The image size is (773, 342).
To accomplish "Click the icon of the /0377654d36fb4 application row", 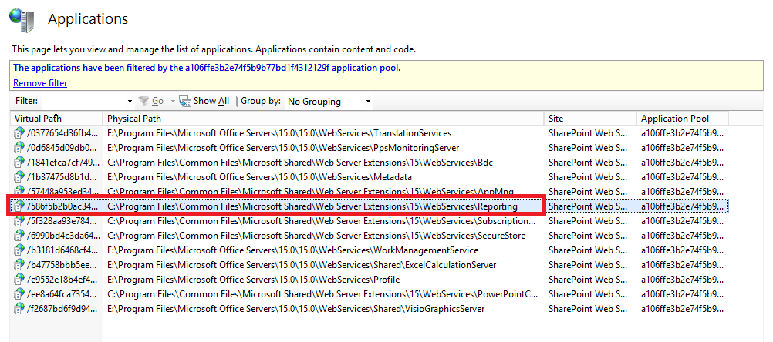I will pyautogui.click(x=19, y=133).
